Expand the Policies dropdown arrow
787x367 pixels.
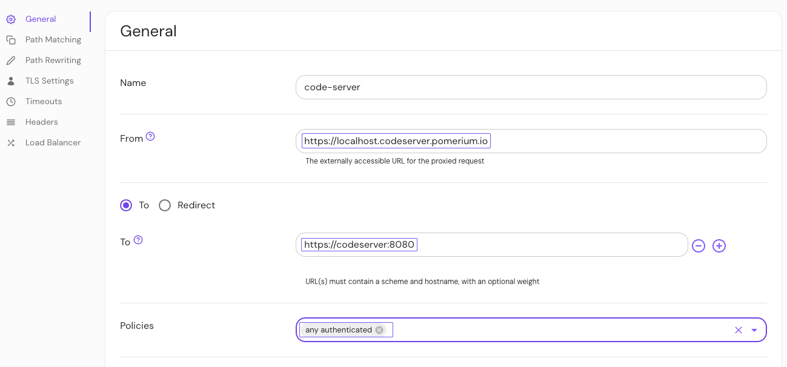click(754, 330)
